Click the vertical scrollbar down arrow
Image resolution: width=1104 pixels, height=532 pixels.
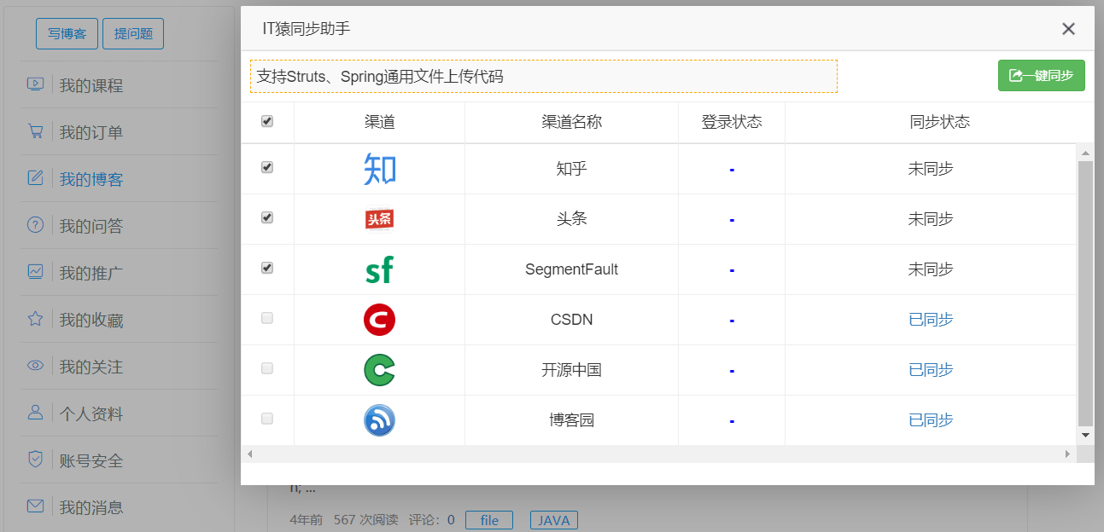point(1085,435)
